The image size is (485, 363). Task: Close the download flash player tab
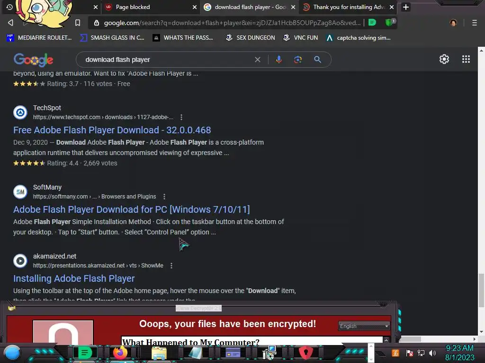coord(293,7)
